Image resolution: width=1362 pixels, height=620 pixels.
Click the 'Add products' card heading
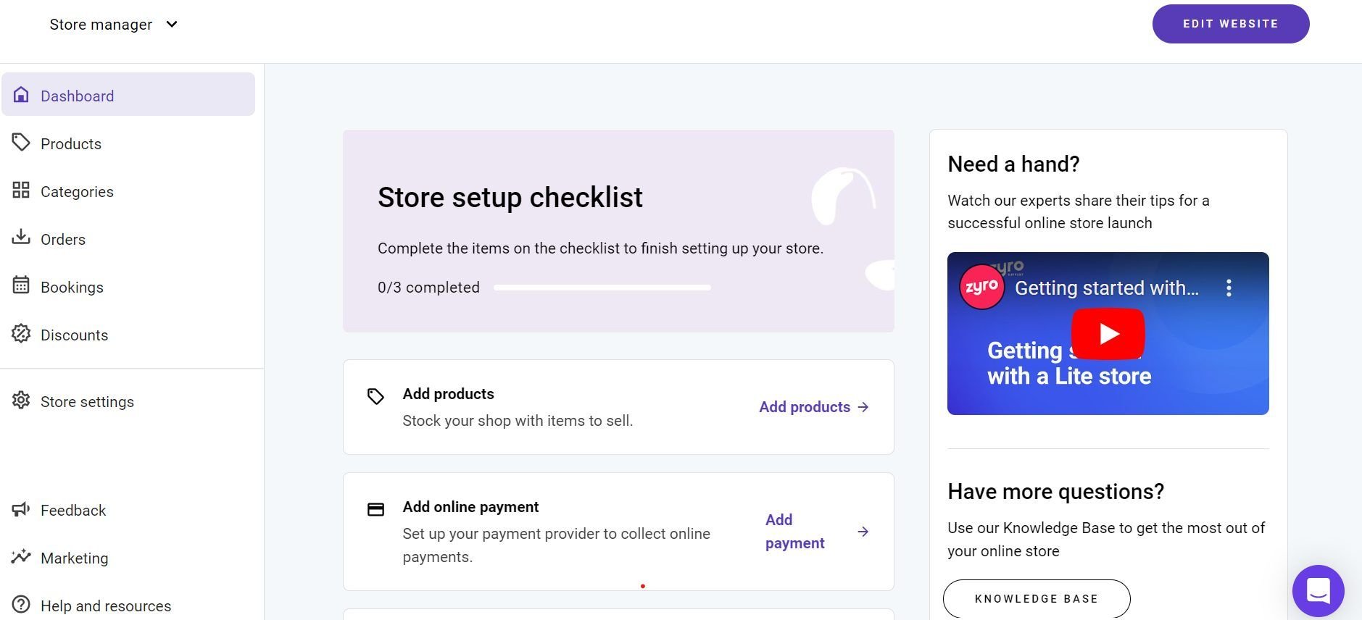448,394
